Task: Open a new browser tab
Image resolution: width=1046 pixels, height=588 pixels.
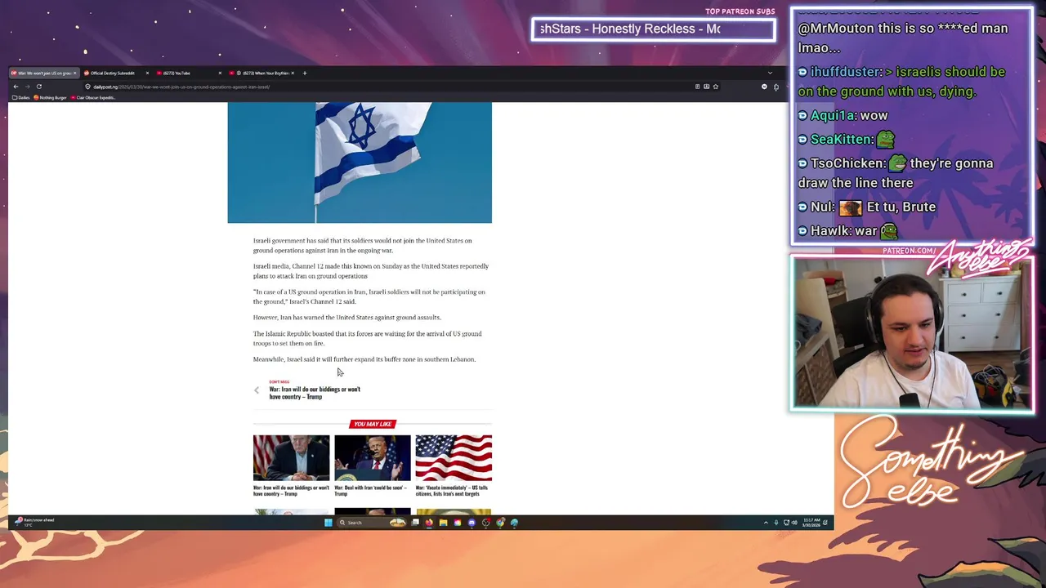Action: 305,73
